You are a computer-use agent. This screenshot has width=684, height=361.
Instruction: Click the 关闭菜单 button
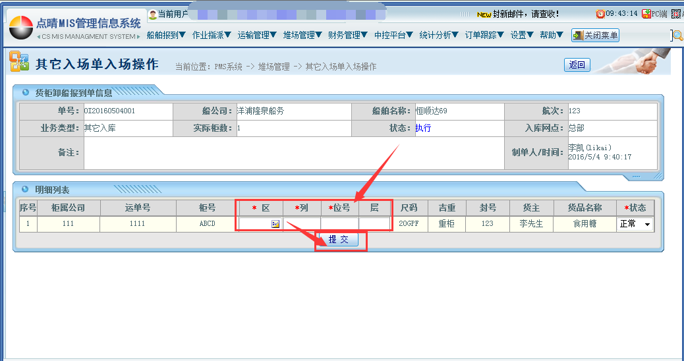[595, 36]
